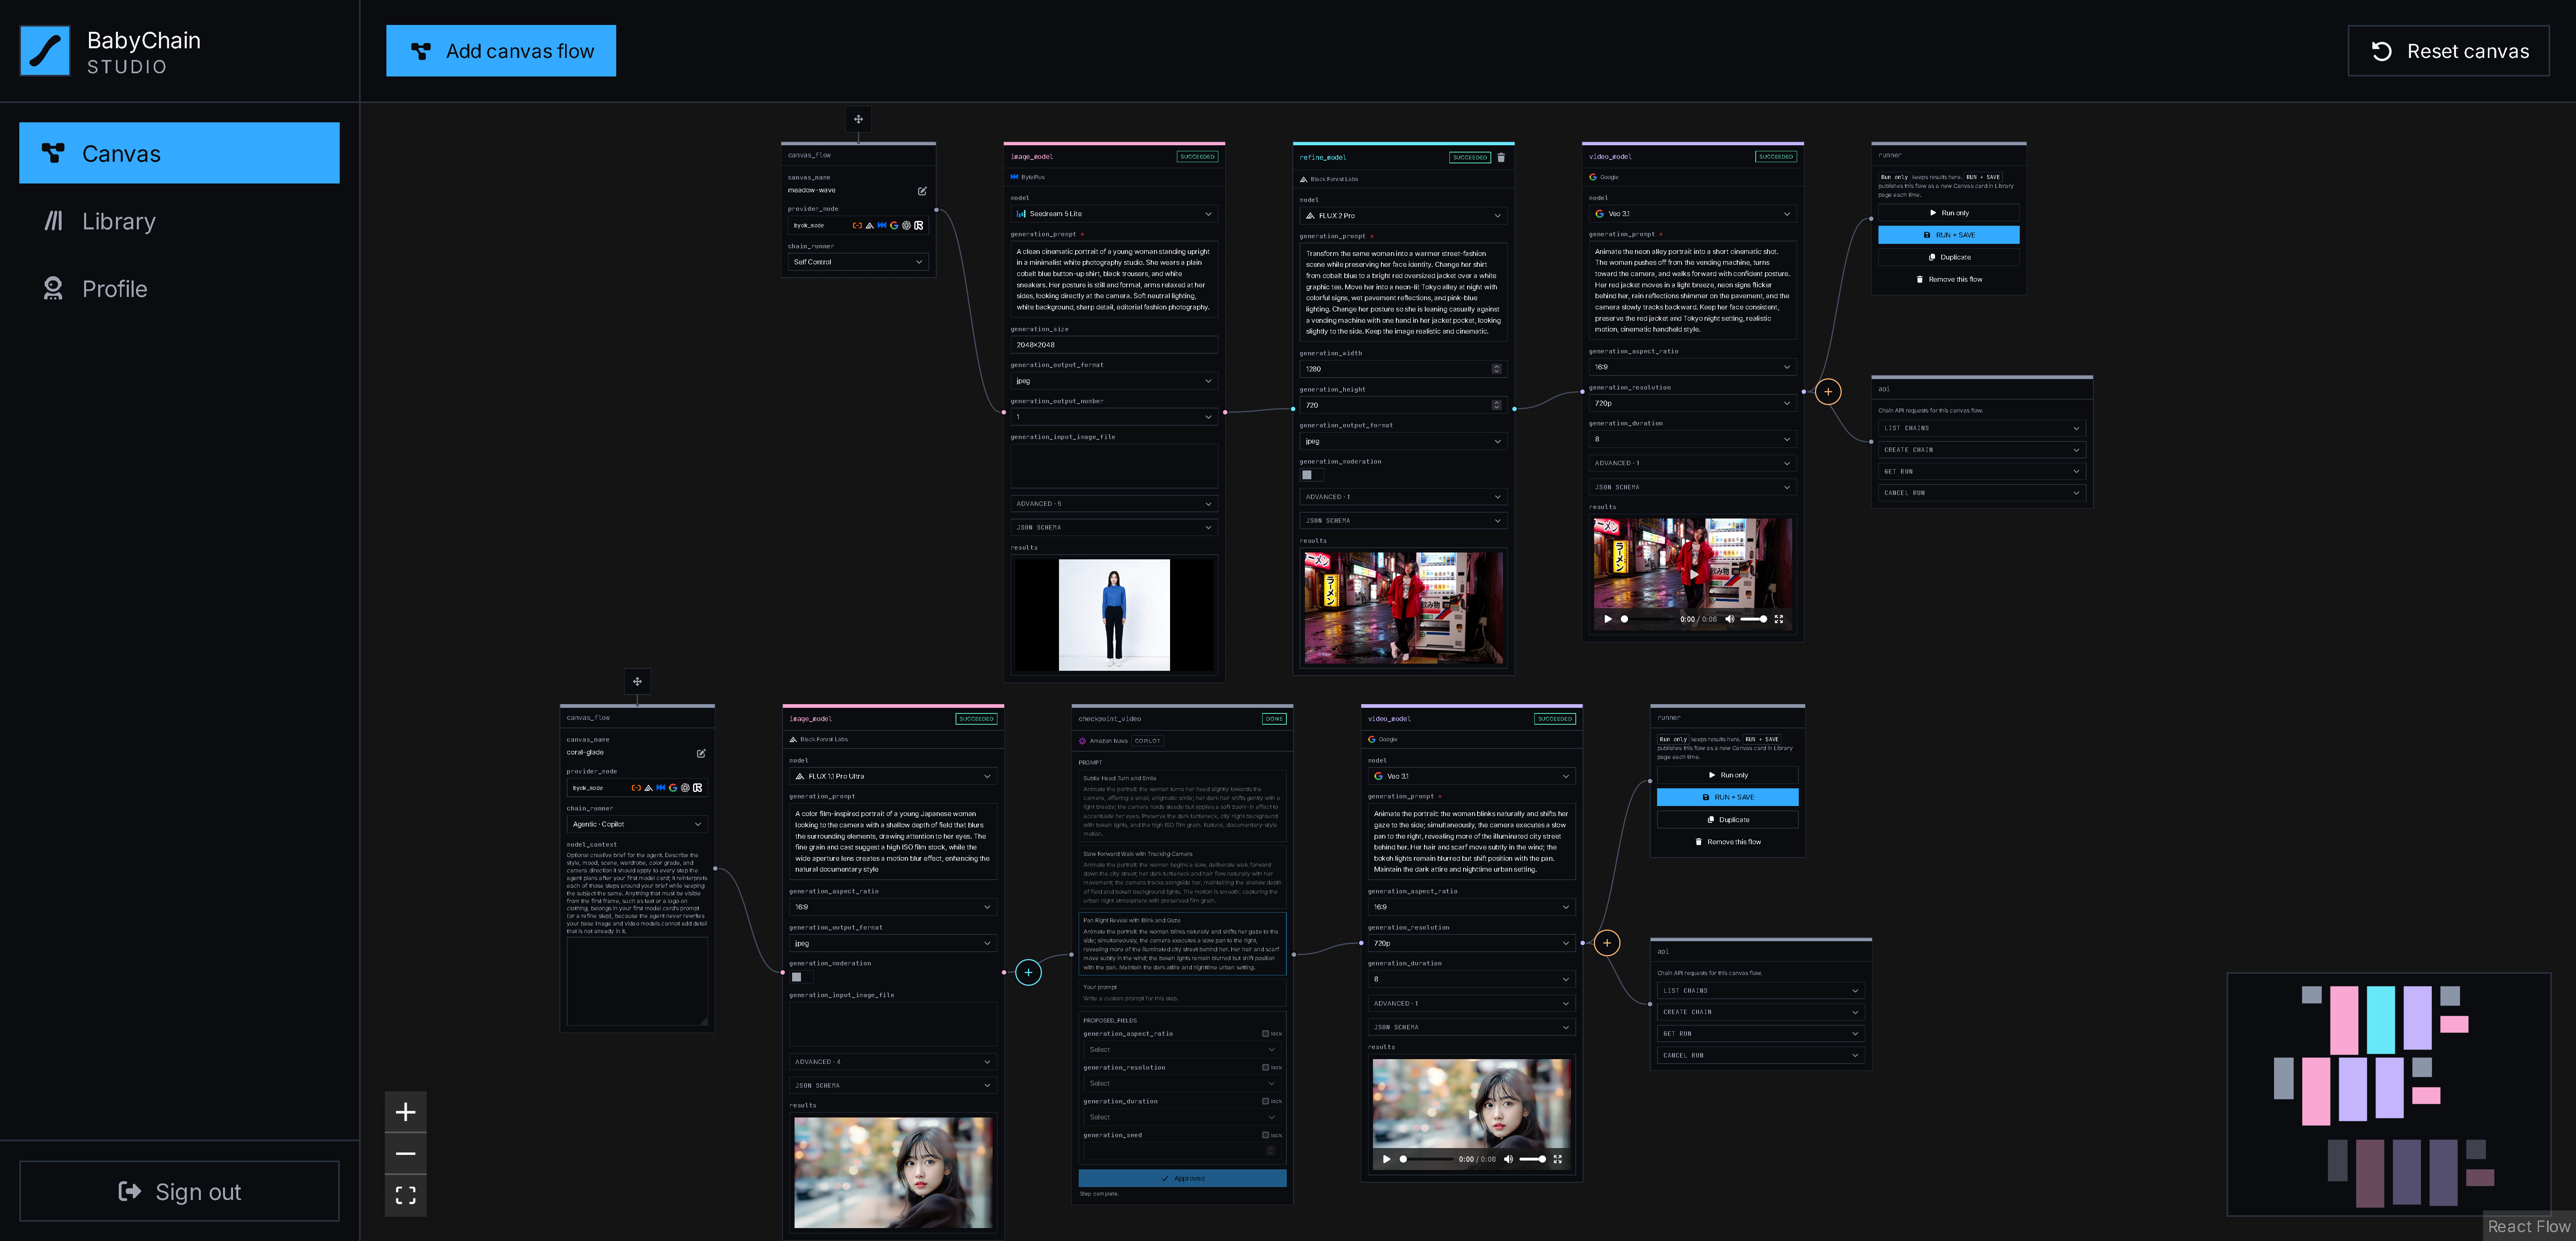Sign out of BabyChain Studio
The height and width of the screenshot is (1241, 2576).
tap(179, 1191)
